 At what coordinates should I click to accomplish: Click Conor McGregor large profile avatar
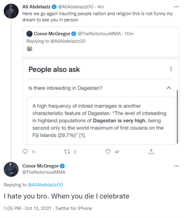[x=11, y=169]
